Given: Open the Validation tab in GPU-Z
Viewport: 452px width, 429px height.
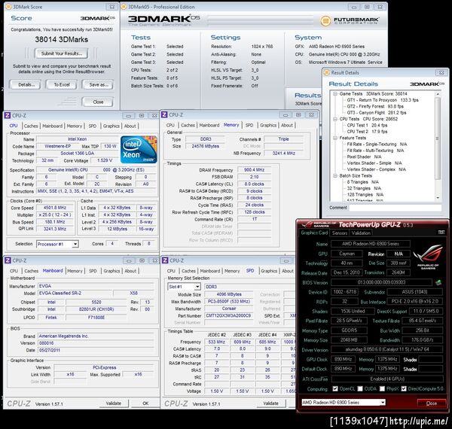Looking at the screenshot, I should click(361, 233).
